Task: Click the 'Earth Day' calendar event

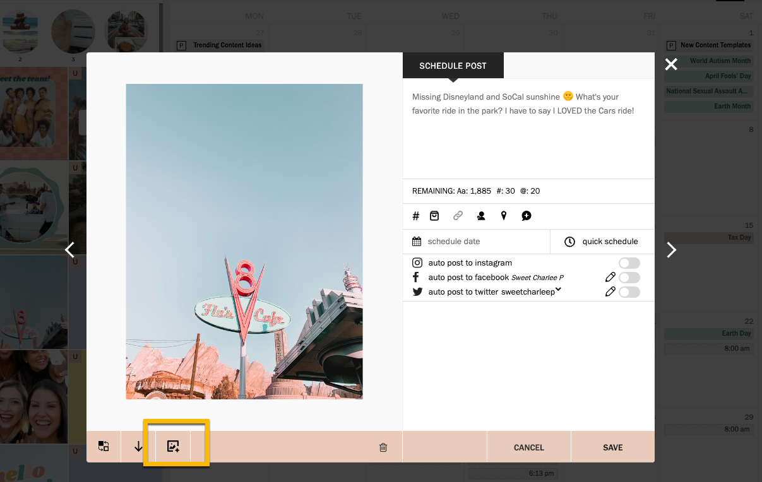Action: [709, 333]
